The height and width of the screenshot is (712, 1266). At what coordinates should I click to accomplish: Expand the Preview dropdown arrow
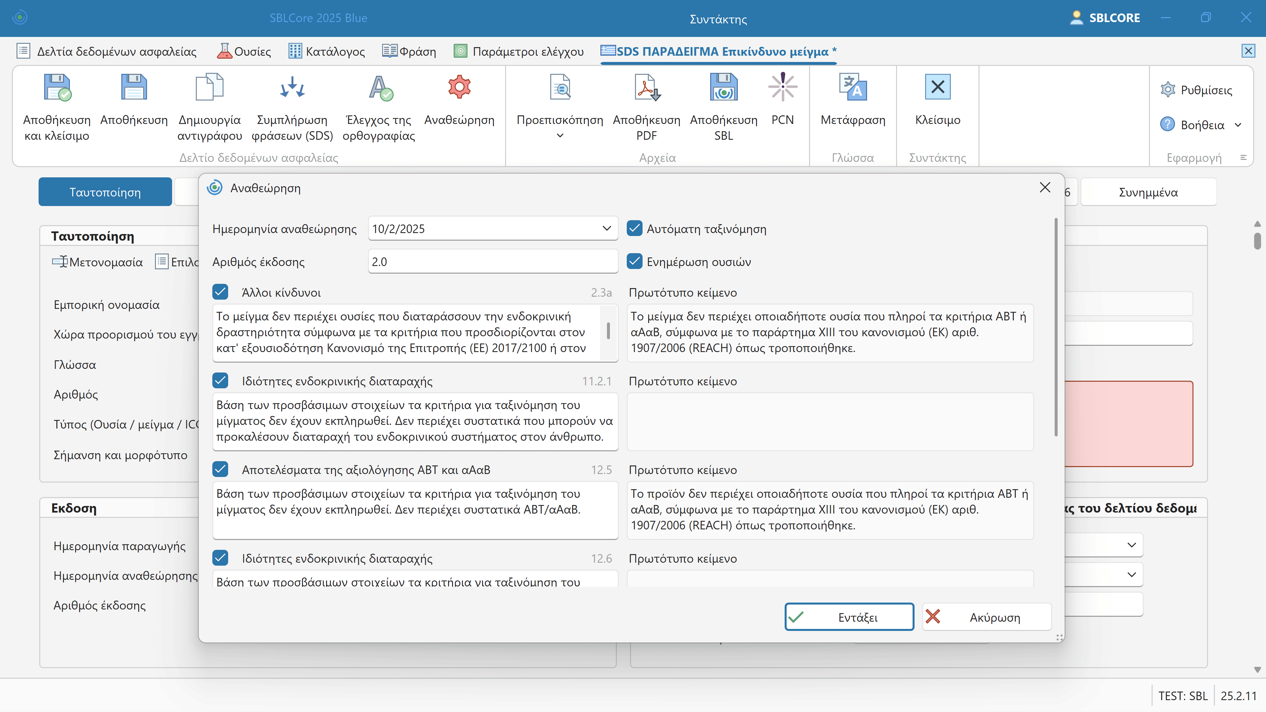560,135
